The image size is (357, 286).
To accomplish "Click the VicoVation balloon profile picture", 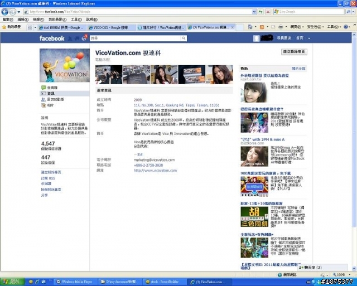I will (65, 65).
